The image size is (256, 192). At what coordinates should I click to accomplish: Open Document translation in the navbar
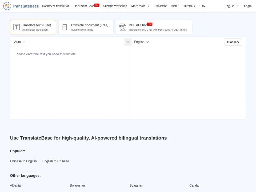(56, 6)
